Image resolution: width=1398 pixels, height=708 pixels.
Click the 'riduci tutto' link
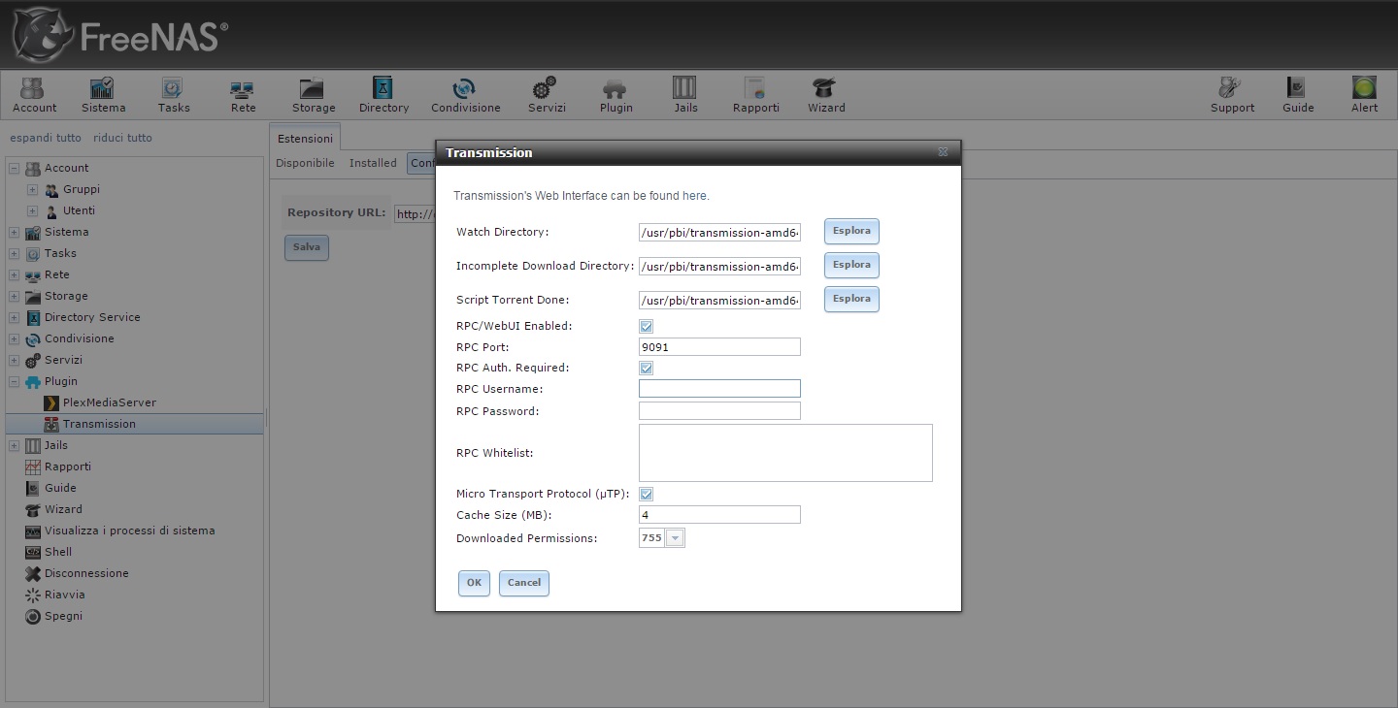click(122, 138)
